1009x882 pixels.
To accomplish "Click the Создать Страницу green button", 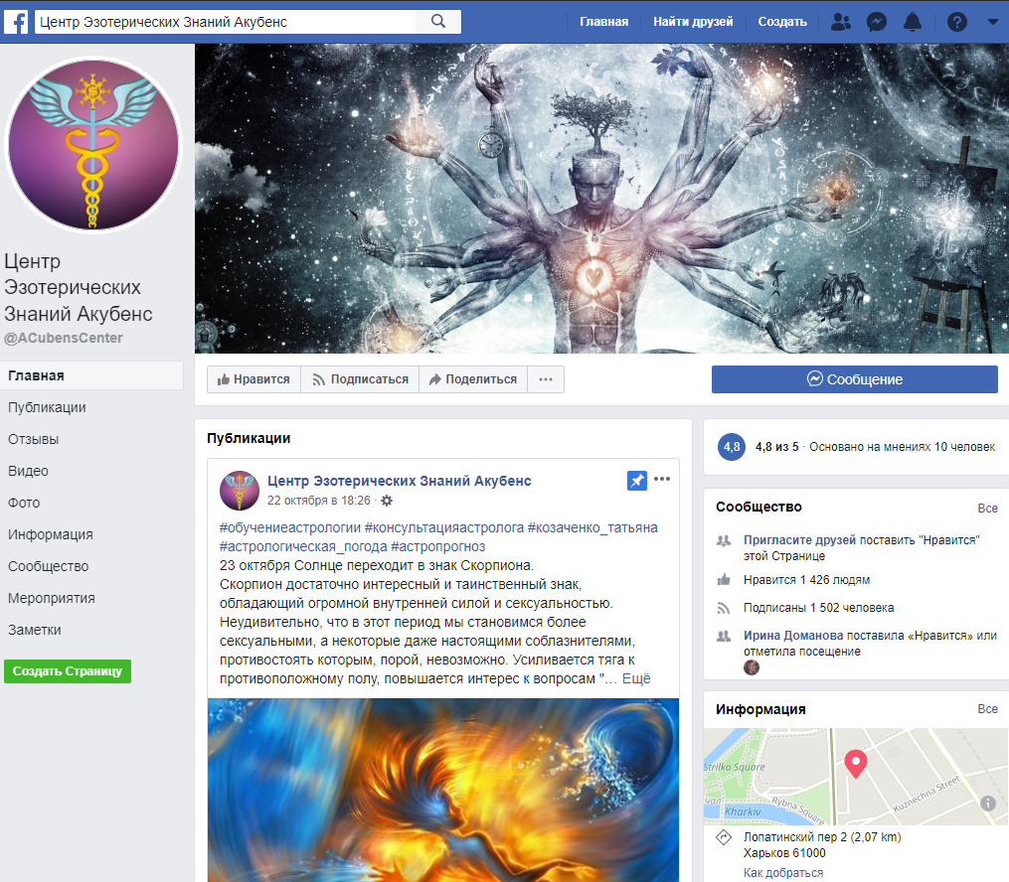I will (68, 670).
